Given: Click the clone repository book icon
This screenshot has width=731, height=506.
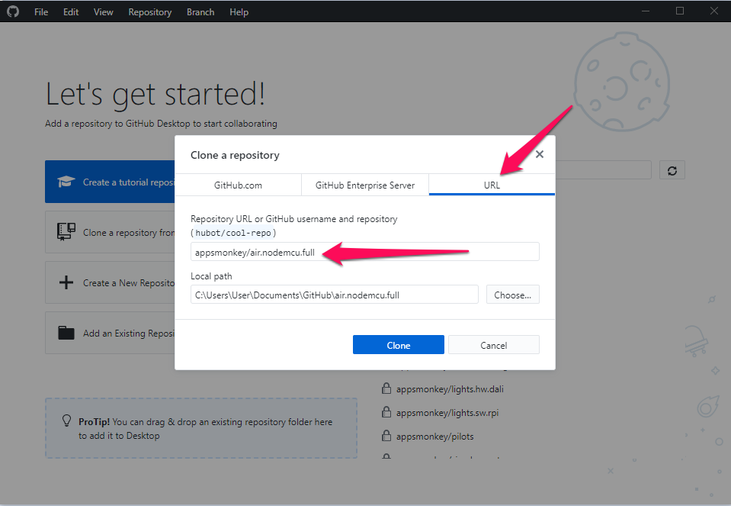Looking at the screenshot, I should click(66, 231).
